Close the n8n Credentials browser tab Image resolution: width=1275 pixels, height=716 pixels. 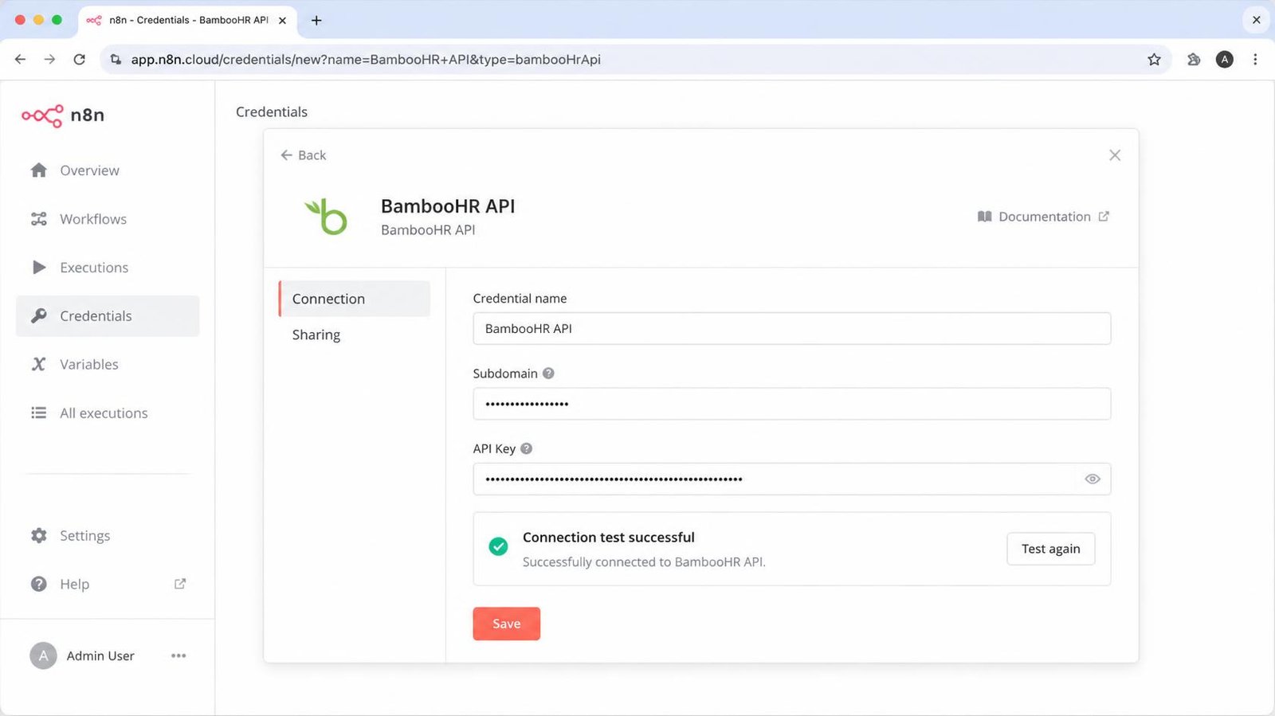point(282,21)
